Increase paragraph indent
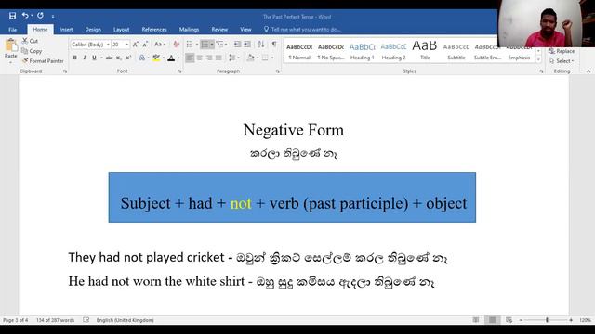 click(x=247, y=45)
